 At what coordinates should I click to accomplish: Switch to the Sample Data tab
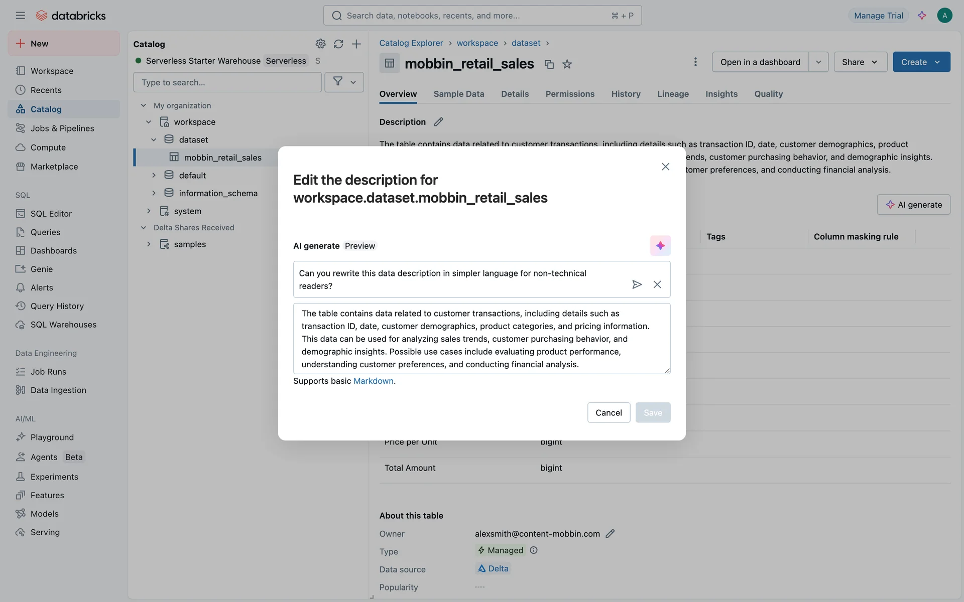458,94
